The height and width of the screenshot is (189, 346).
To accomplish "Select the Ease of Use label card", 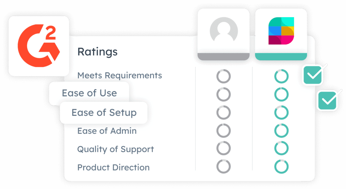I will tap(89, 93).
